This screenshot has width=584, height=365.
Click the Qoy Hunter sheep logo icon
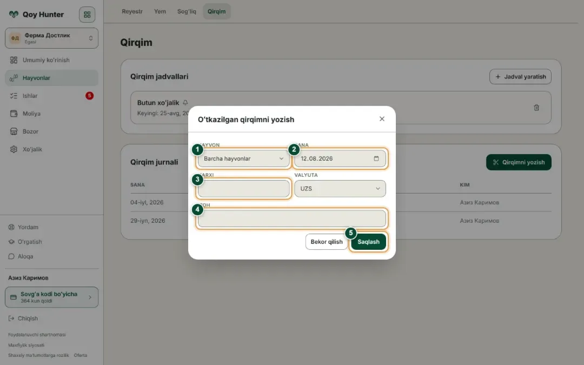point(14,15)
